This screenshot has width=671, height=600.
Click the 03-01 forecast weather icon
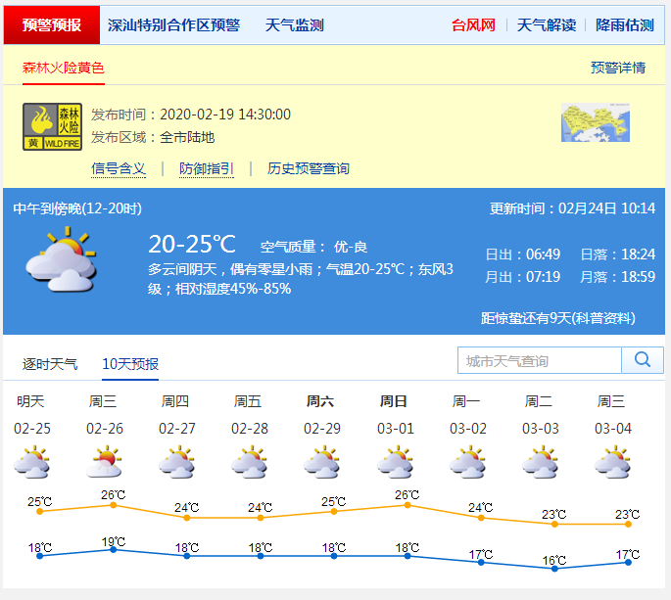(395, 462)
